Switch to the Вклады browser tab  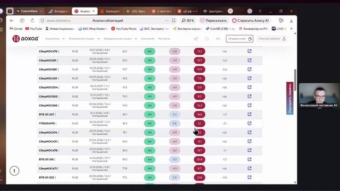click(x=59, y=11)
